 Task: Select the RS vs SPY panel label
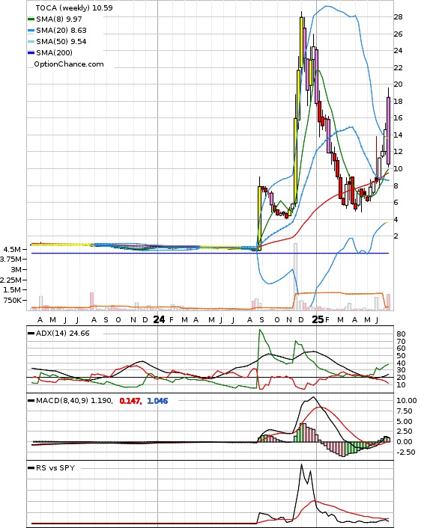pyautogui.click(x=55, y=467)
